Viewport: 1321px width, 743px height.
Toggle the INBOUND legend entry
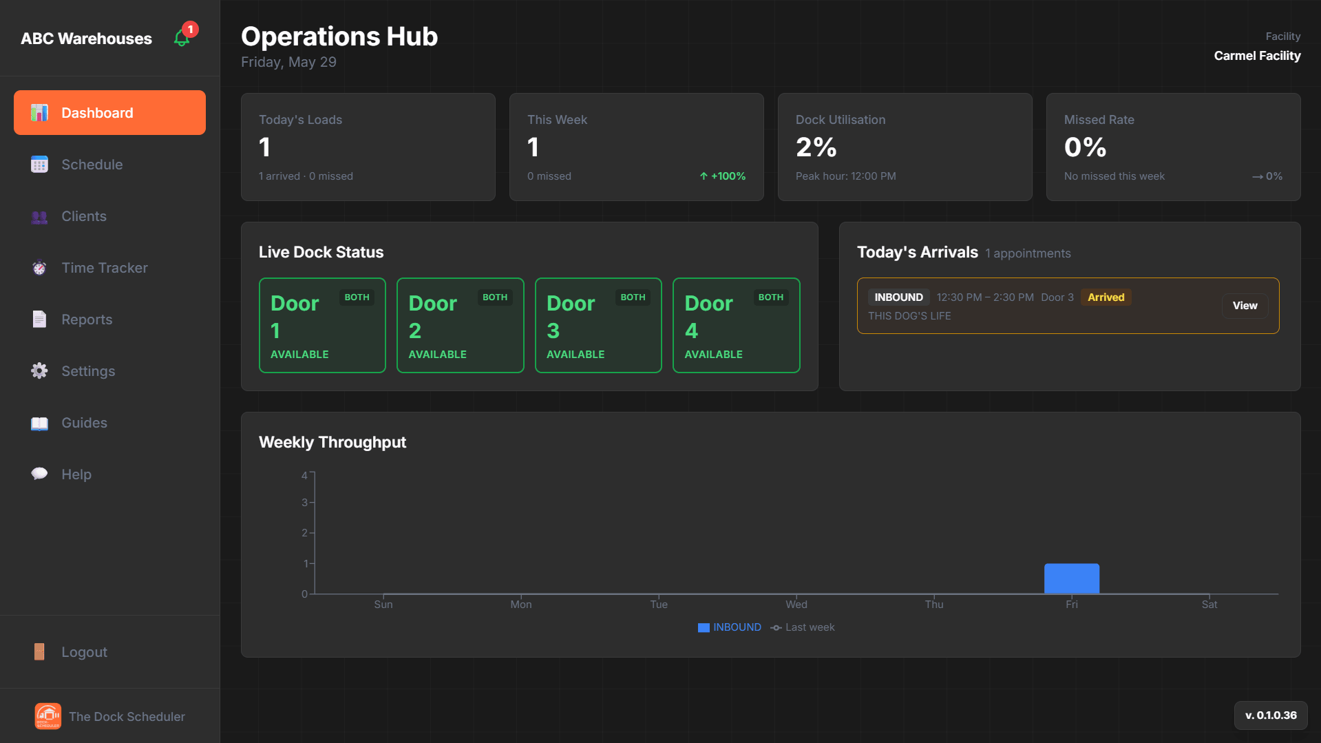click(x=730, y=627)
